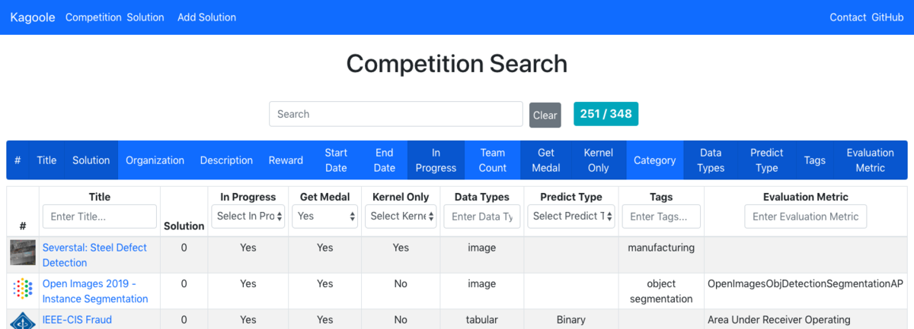Toggle the Category column visibility

pos(654,160)
